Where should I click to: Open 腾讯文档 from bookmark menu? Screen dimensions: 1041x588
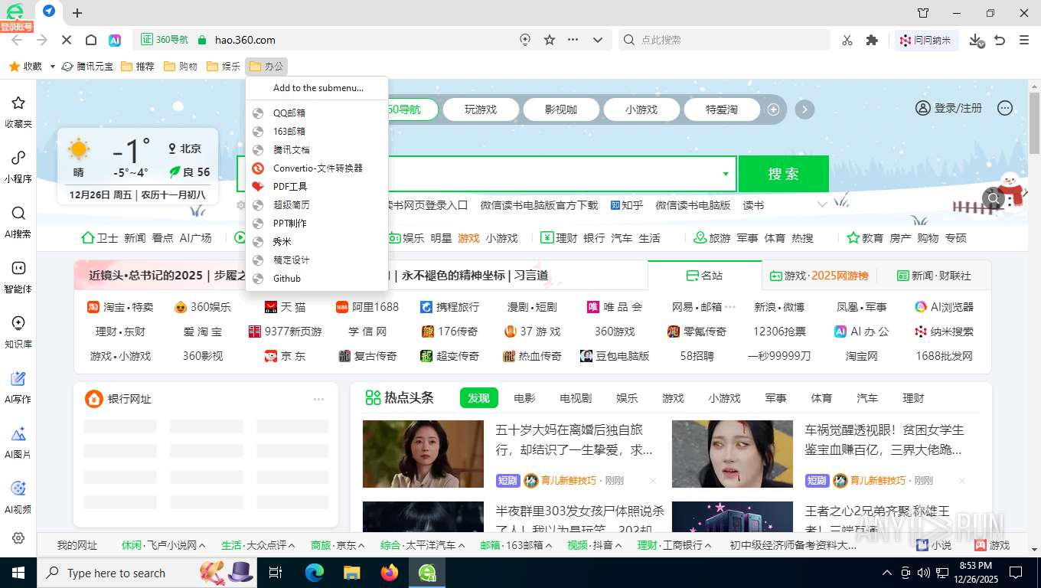(x=317, y=149)
